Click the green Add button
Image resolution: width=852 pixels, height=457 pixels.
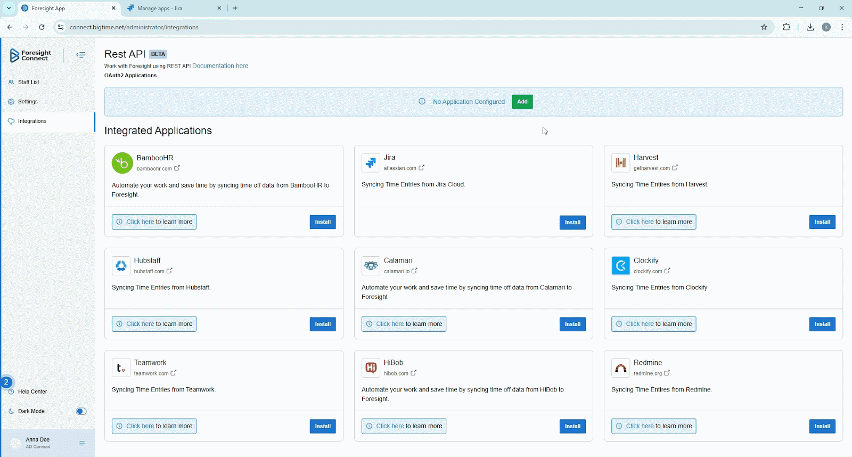(x=522, y=102)
